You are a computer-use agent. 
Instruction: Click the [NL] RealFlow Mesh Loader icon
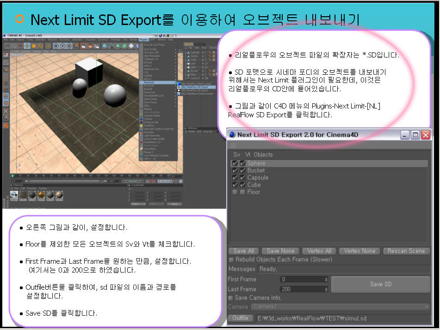[179, 84]
